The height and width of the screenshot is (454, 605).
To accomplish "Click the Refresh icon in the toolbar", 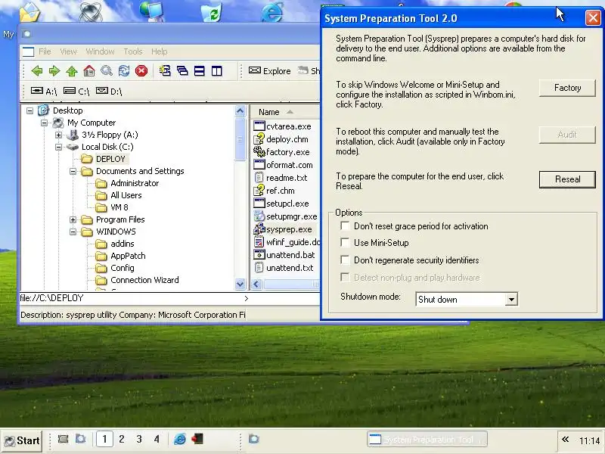I will (124, 70).
